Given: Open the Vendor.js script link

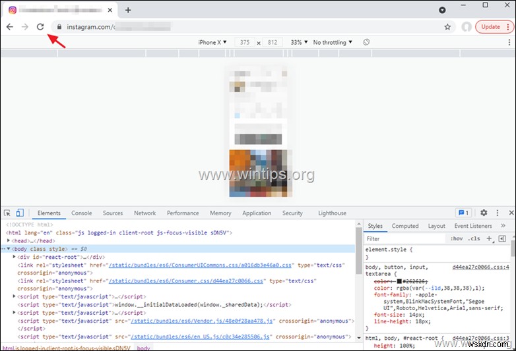Looking at the screenshot, I should pyautogui.click(x=202, y=321).
